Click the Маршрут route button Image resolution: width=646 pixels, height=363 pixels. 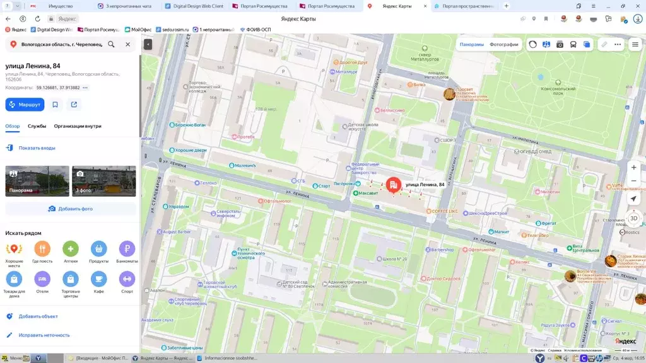25,105
